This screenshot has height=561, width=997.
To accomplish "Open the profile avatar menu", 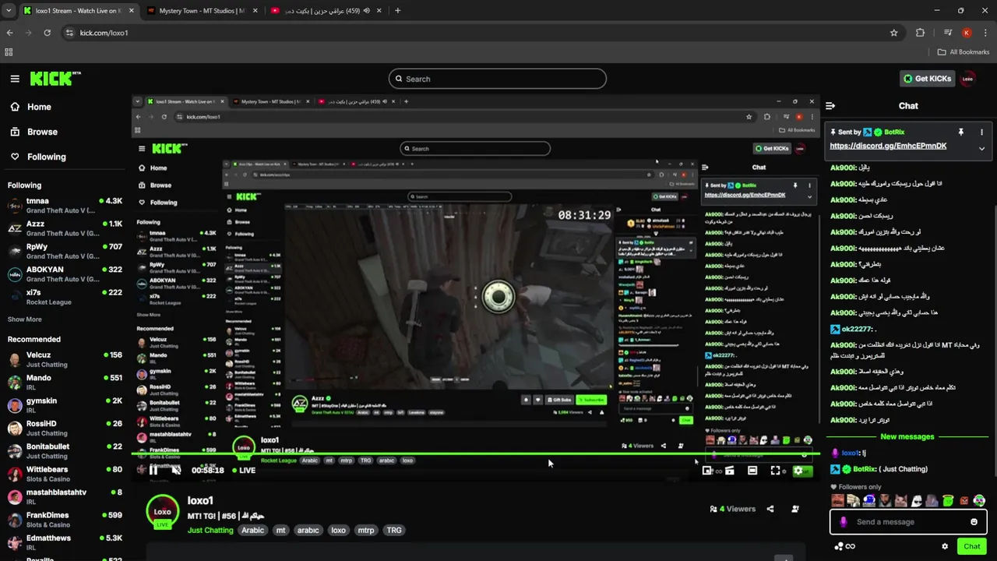I will (968, 79).
